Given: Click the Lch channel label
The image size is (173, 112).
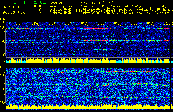Looking at the screenshot, I should coord(2,19).
